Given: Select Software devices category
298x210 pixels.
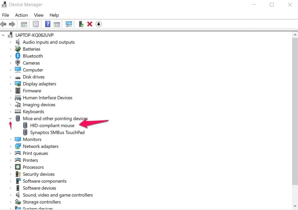Looking at the screenshot, I should 39,188.
